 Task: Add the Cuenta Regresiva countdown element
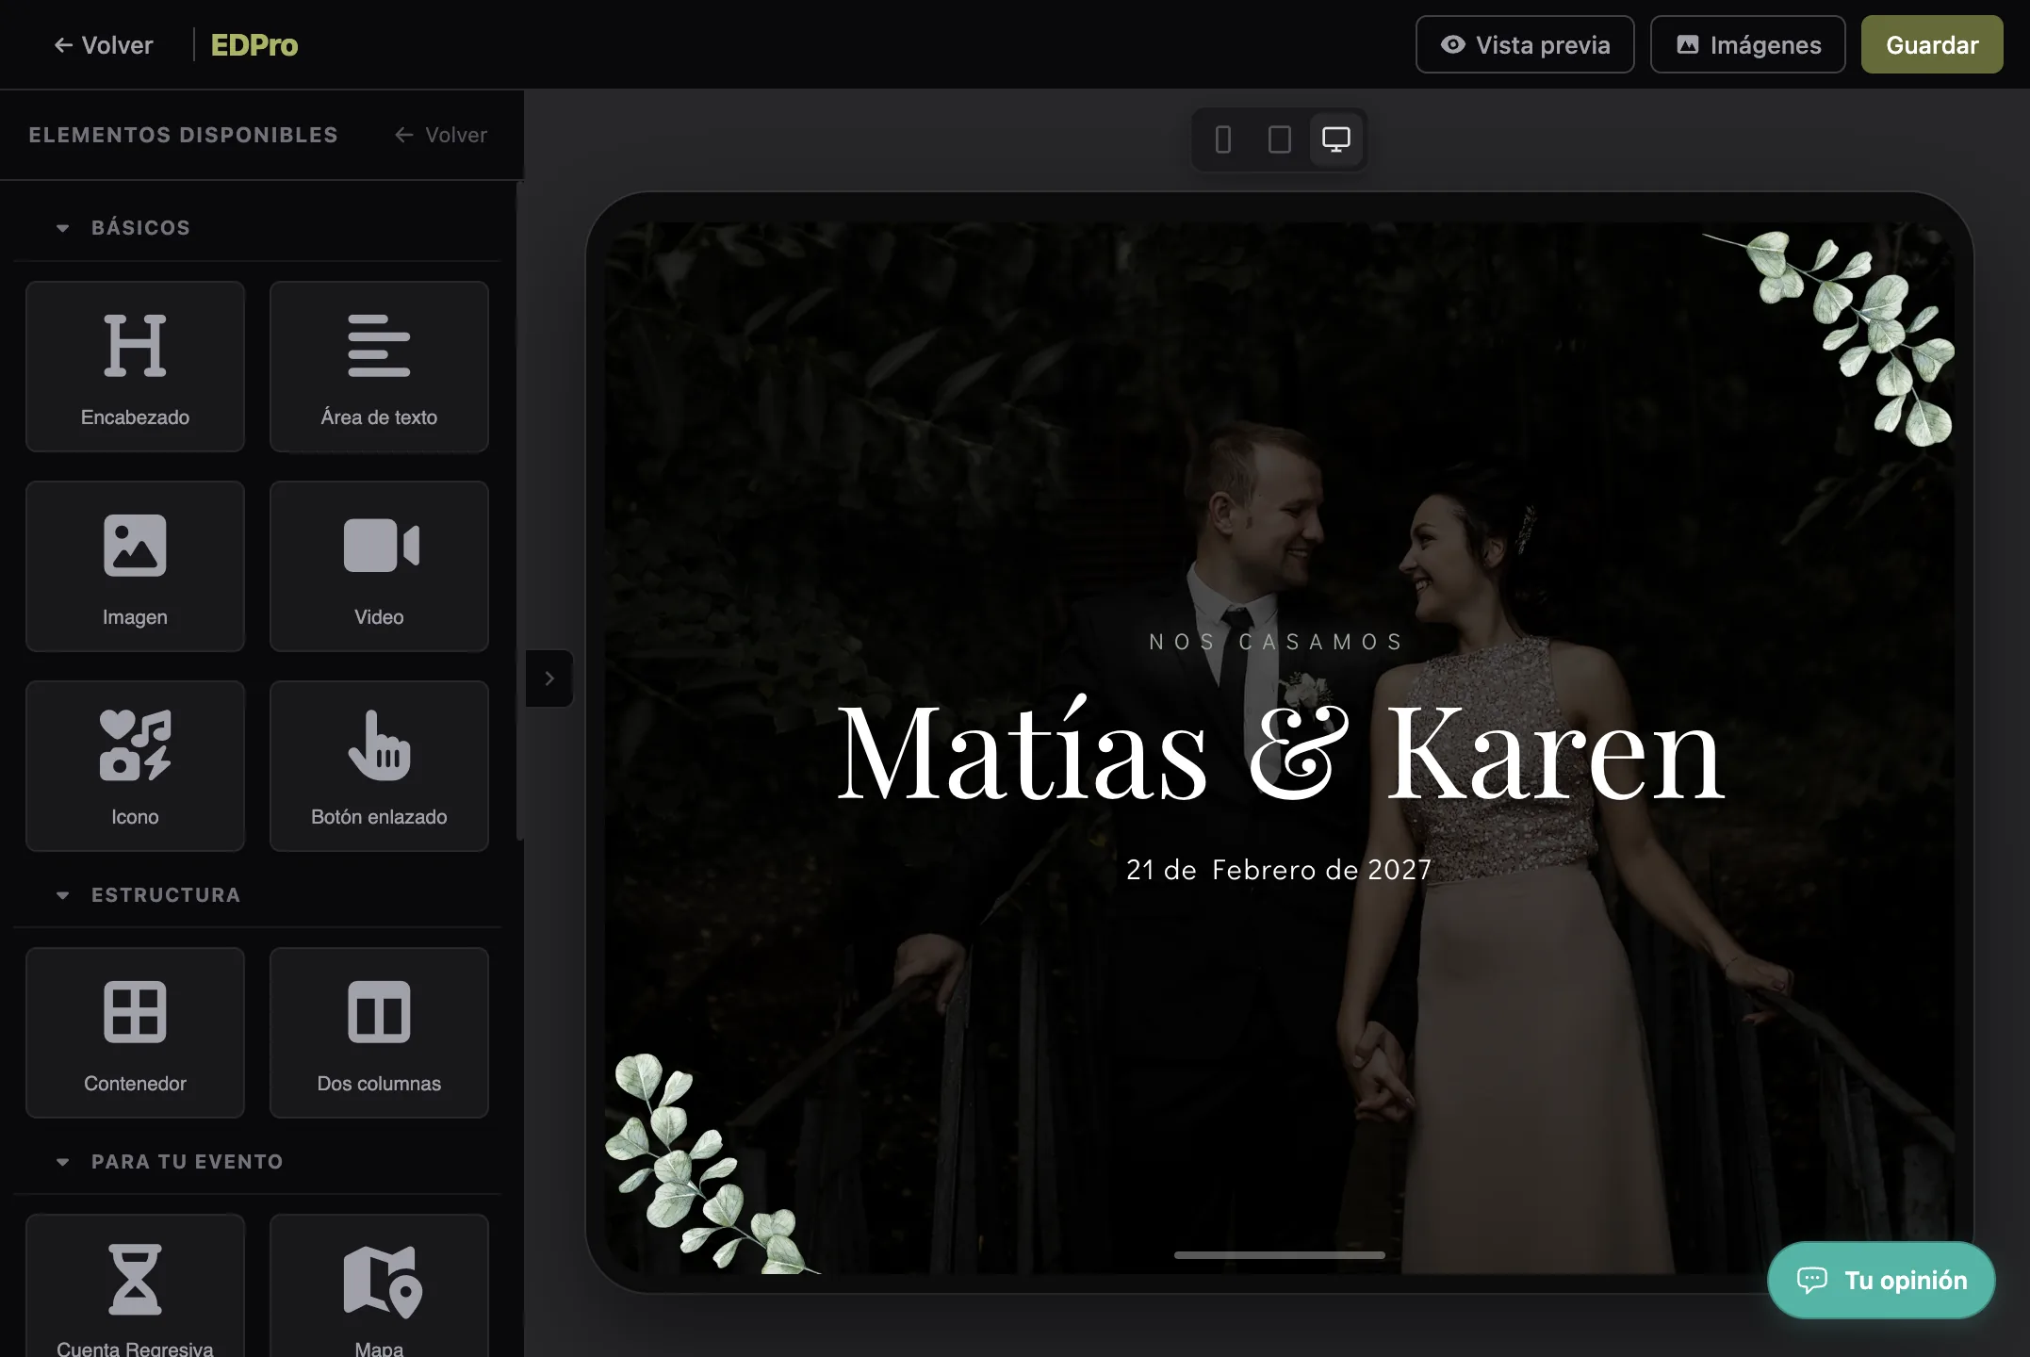135,1286
